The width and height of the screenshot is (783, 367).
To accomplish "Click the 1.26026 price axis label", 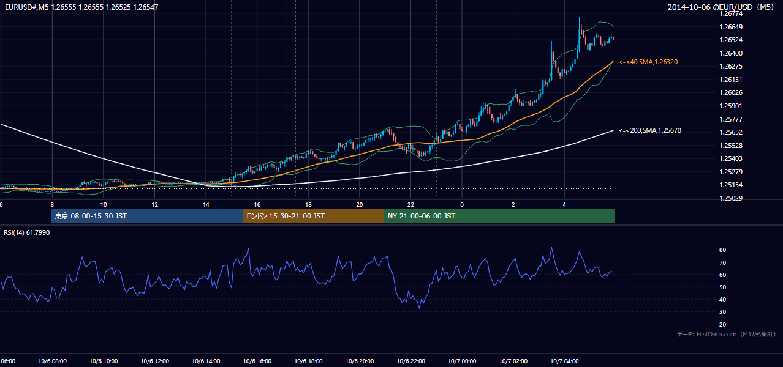I will tap(731, 92).
